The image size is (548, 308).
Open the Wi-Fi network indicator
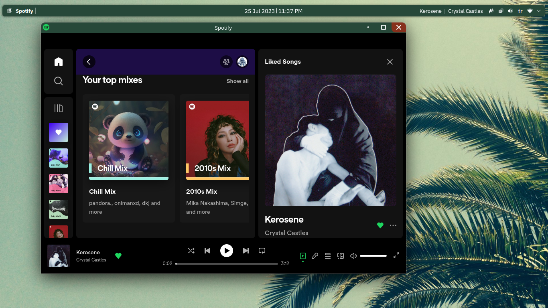[530, 11]
